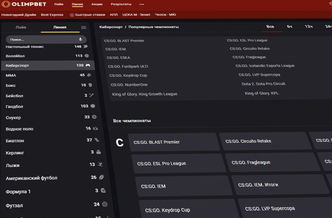Open the Новогодний Драйв promo link
Screen dimensions: 332x218
[x=19, y=15]
